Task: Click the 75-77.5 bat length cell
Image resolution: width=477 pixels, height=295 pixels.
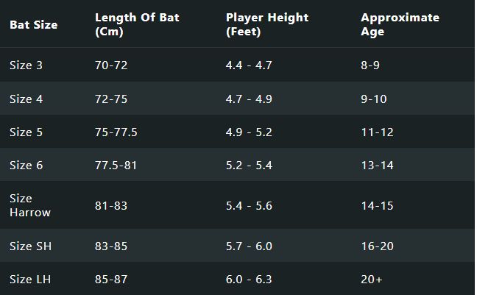Action: click(116, 132)
